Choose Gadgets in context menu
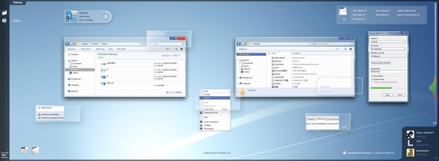 [x=215, y=125]
